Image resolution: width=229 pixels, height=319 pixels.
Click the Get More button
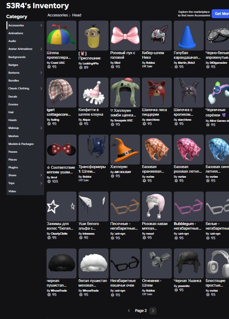click(x=220, y=14)
